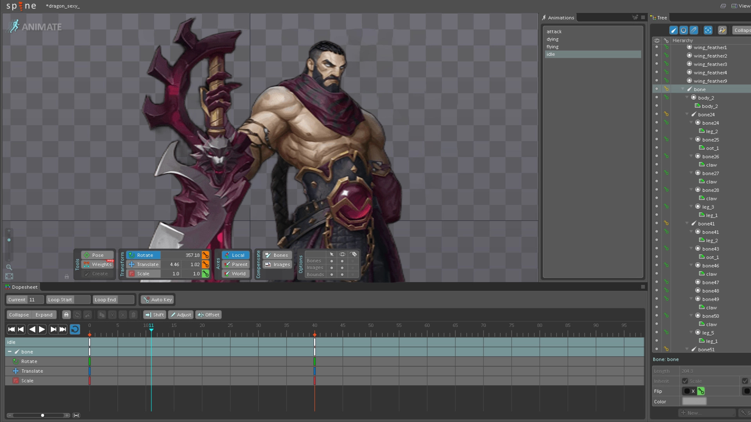Collapse leg_3 slot node
This screenshot has width=751, height=422.
[692, 206]
